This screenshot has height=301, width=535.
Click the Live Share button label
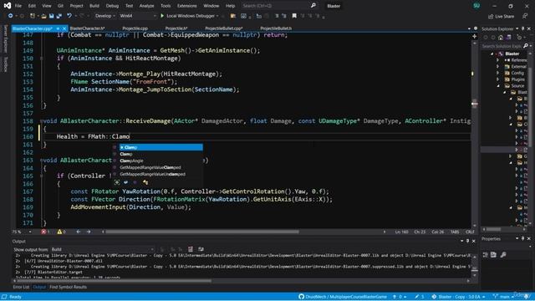click(504, 16)
